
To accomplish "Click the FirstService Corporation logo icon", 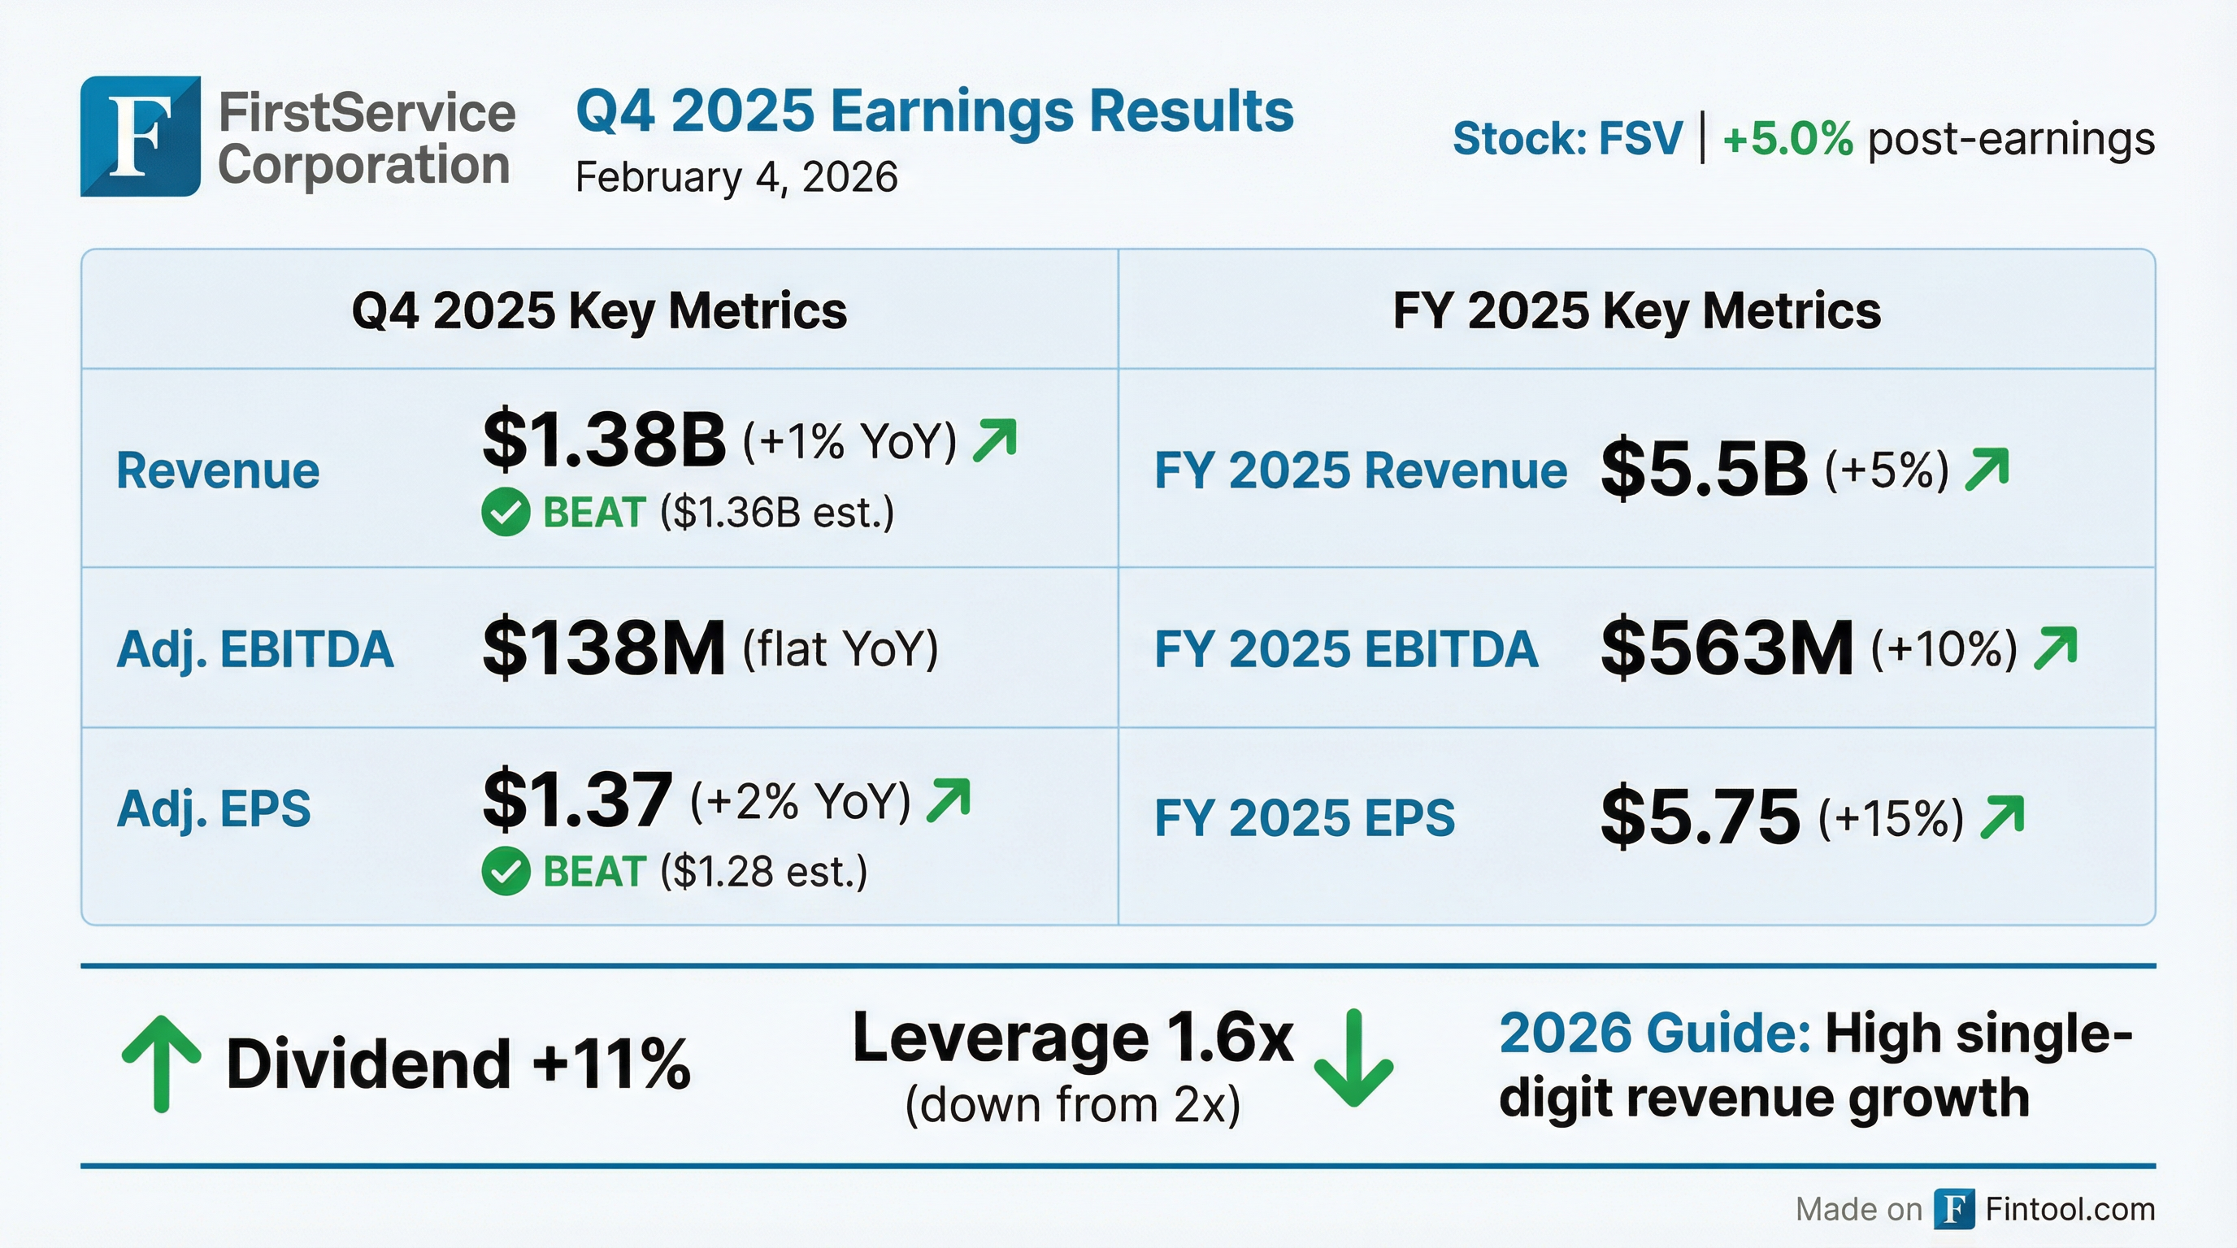I will coord(140,136).
